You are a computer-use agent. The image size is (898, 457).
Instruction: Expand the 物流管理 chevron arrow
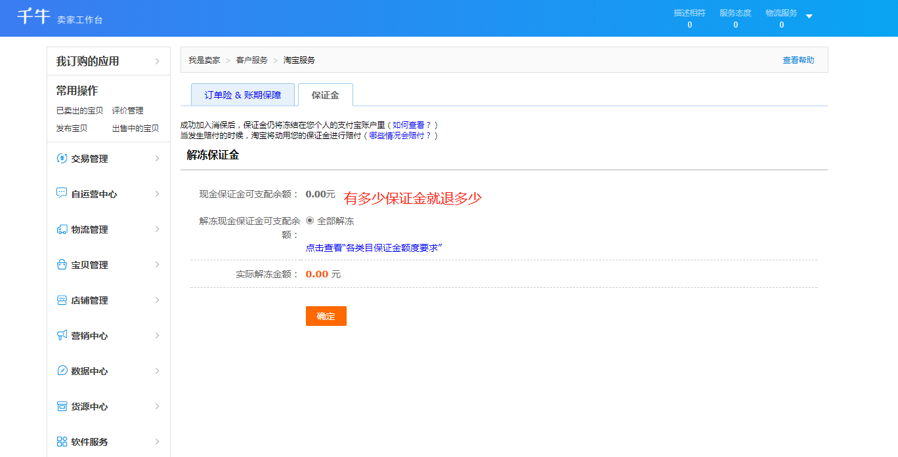(158, 229)
